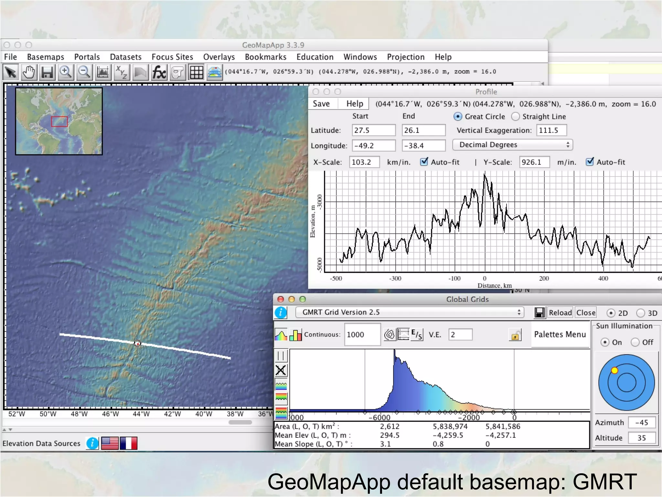Toggle the graticule grid tool
Image resolution: width=662 pixels, height=497 pixels.
196,72
